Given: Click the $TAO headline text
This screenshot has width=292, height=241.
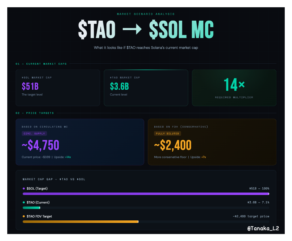Looking at the screenshot, I should (97, 30).
